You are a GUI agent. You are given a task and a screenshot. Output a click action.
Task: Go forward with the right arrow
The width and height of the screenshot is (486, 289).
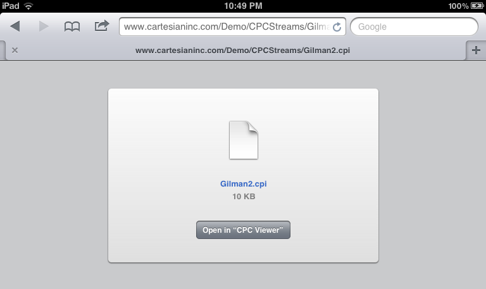[44, 27]
